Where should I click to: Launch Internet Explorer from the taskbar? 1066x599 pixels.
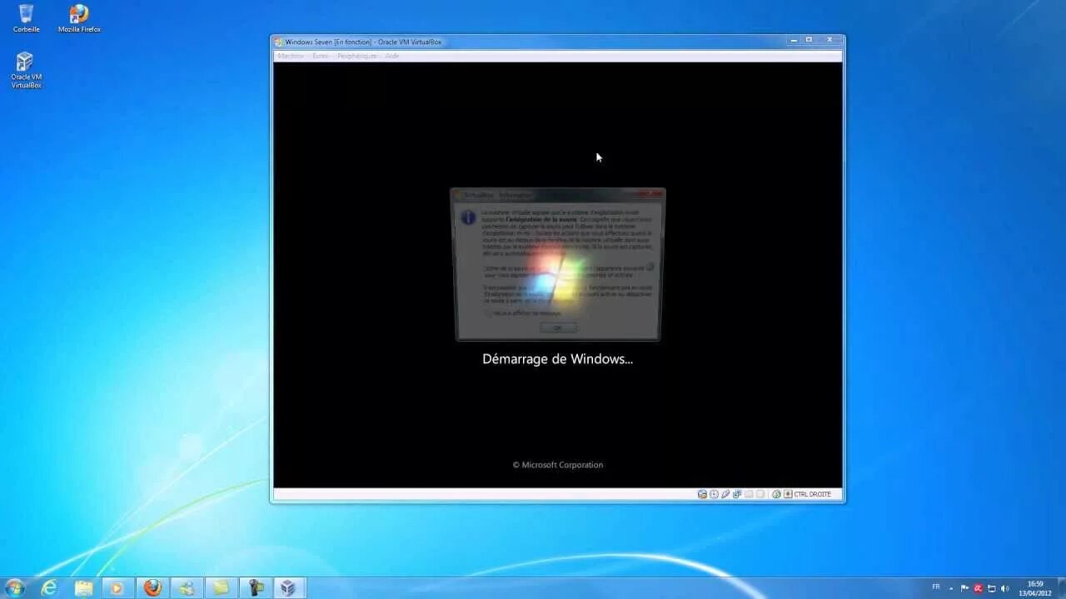pyautogui.click(x=49, y=588)
